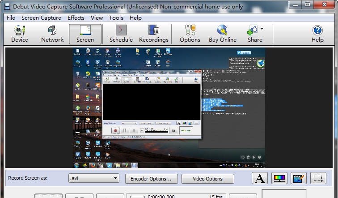Screen dimensions: 338x198
Task: Select the Device capture source
Action: [x=20, y=34]
